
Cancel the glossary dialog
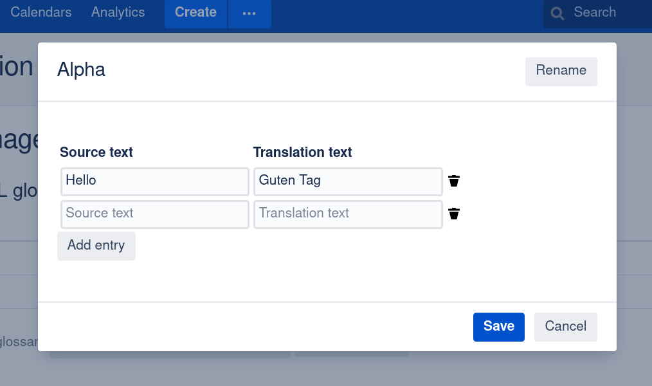click(x=565, y=326)
